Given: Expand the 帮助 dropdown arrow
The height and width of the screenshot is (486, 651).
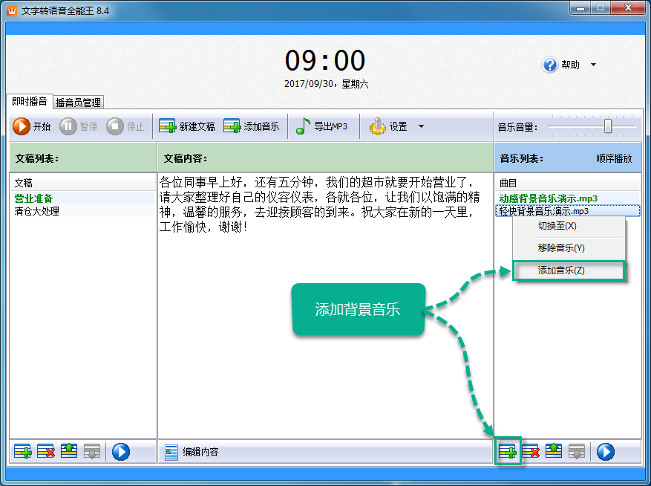Looking at the screenshot, I should 593,65.
